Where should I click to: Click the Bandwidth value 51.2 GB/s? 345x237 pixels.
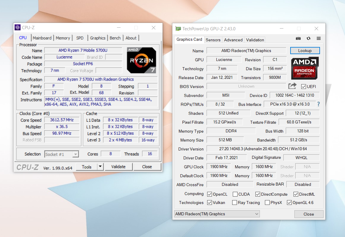299,140
